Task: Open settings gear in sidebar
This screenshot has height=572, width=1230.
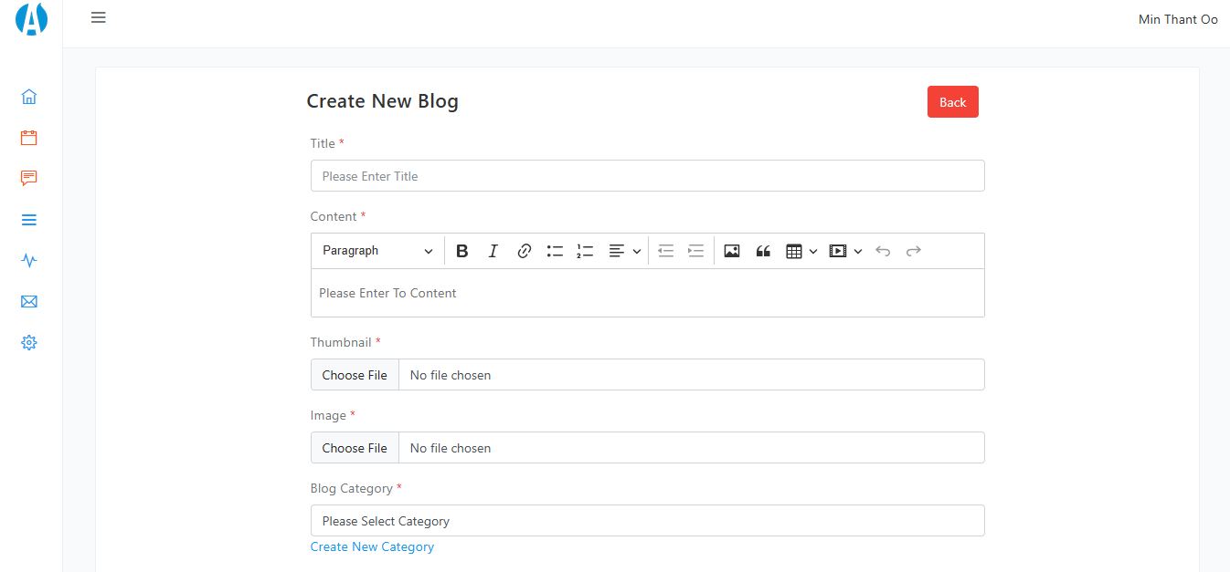Action: tap(29, 343)
